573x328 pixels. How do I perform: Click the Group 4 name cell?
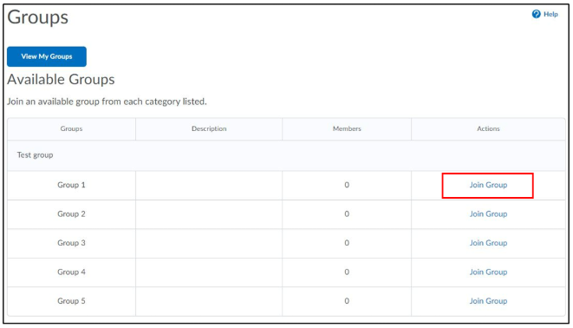71,272
